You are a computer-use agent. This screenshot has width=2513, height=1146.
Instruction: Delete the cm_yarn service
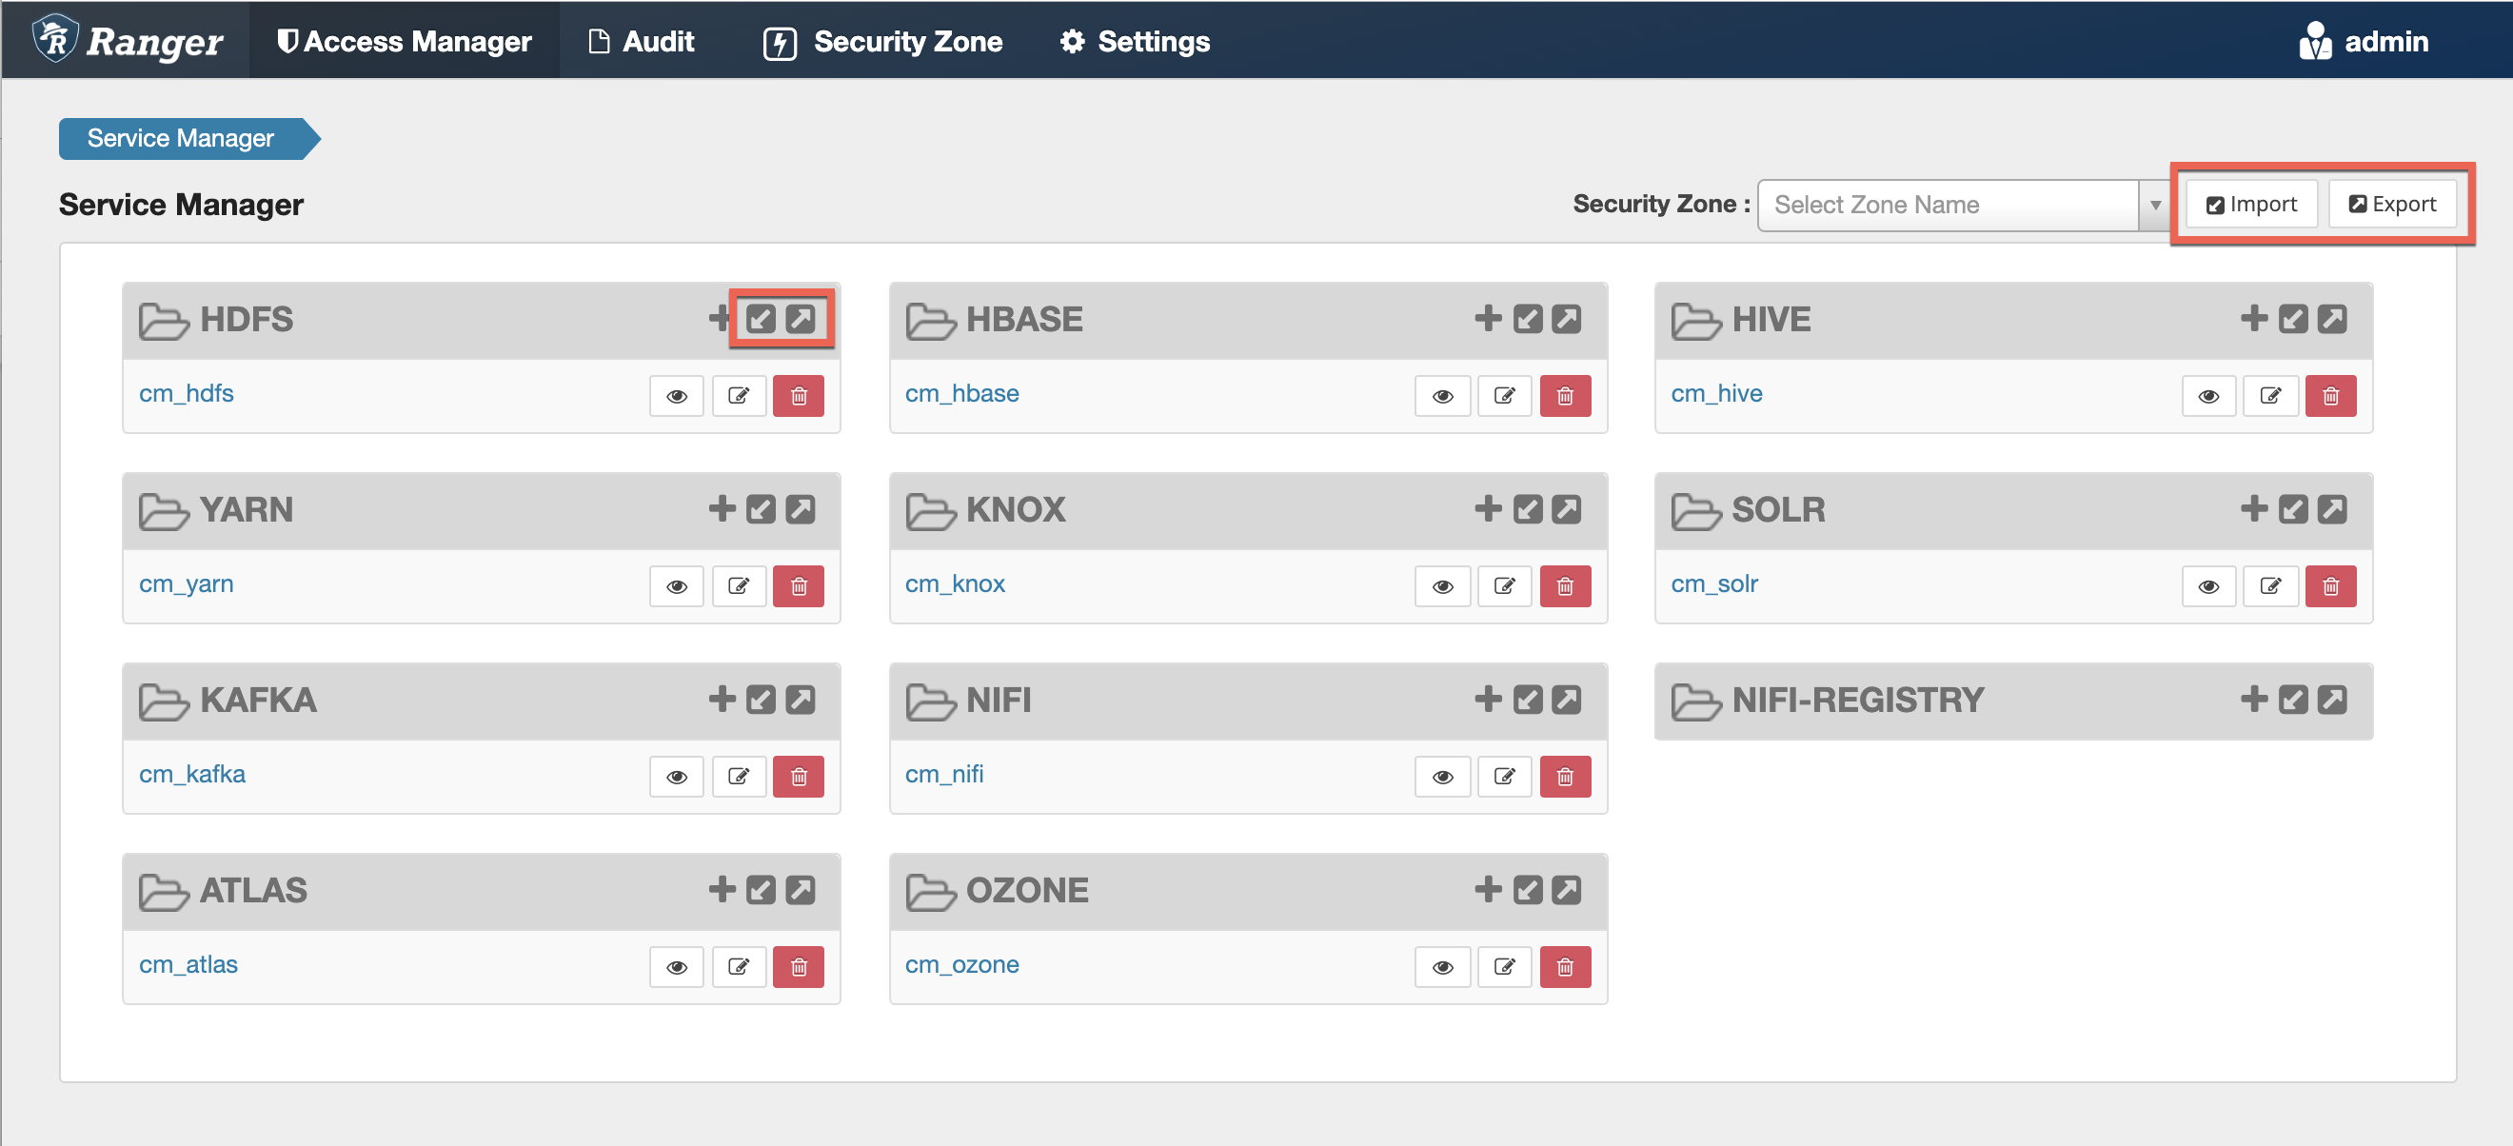(798, 586)
